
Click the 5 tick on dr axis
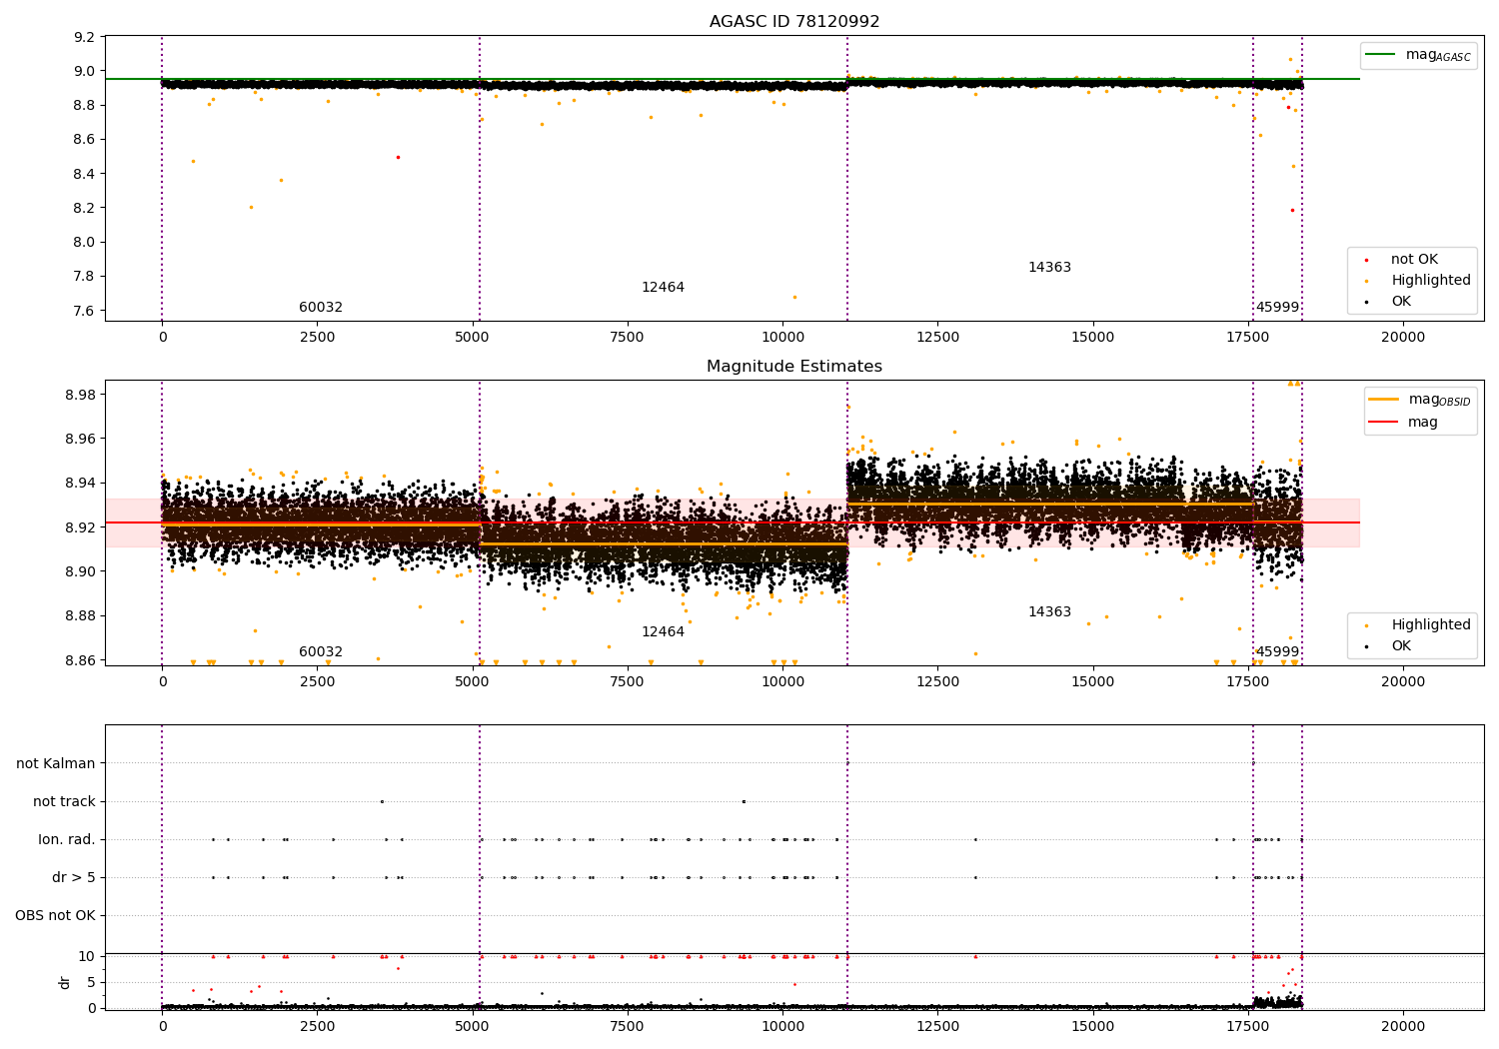(92, 983)
